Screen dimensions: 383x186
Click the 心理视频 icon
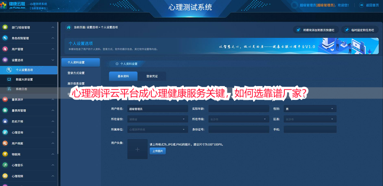click(x=5, y=176)
